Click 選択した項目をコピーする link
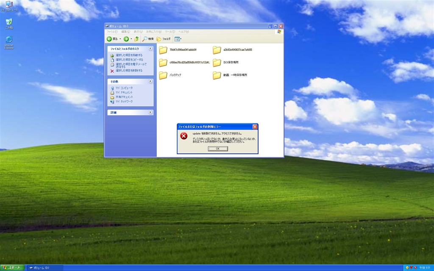The height and width of the screenshot is (271, 434). [129, 60]
